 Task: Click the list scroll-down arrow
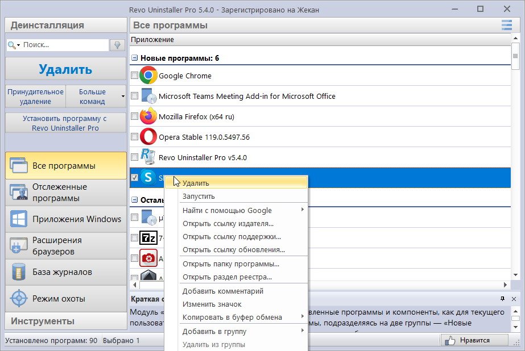click(516, 275)
